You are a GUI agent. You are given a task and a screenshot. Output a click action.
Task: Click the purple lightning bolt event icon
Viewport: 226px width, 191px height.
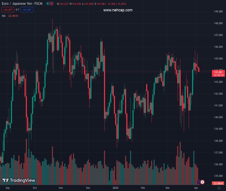(199, 182)
